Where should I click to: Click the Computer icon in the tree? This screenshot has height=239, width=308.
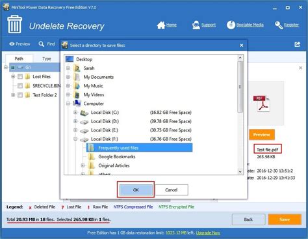[77, 104]
